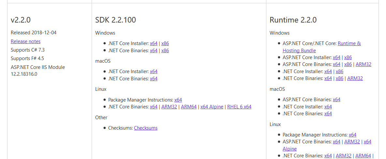386x159 pixels.
Task: Select the "Supports F# 4.5" text
Action: [27, 58]
